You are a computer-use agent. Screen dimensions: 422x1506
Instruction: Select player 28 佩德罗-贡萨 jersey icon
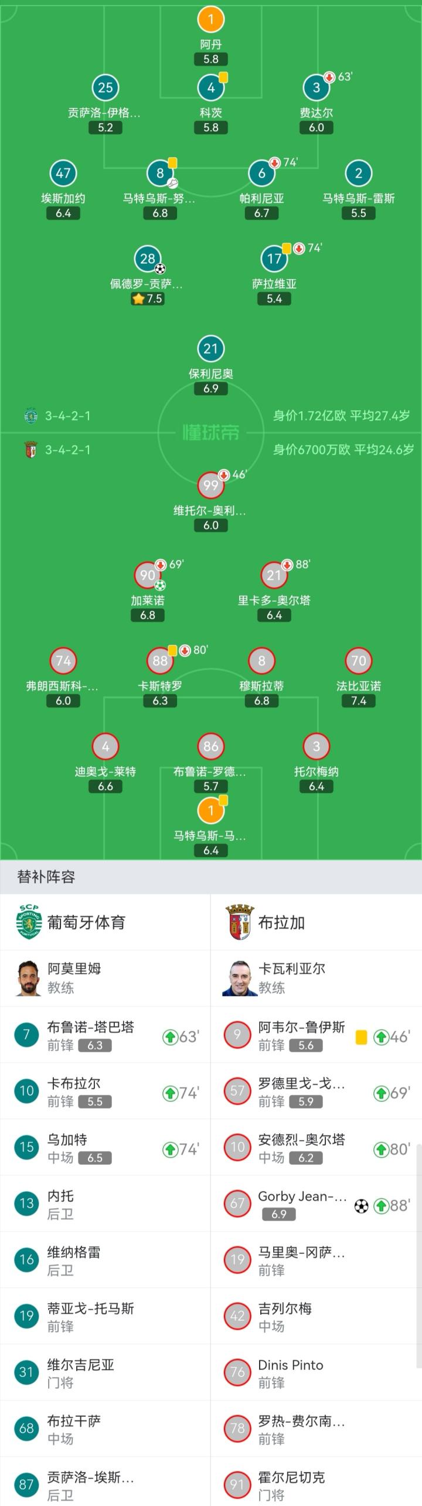click(x=148, y=259)
